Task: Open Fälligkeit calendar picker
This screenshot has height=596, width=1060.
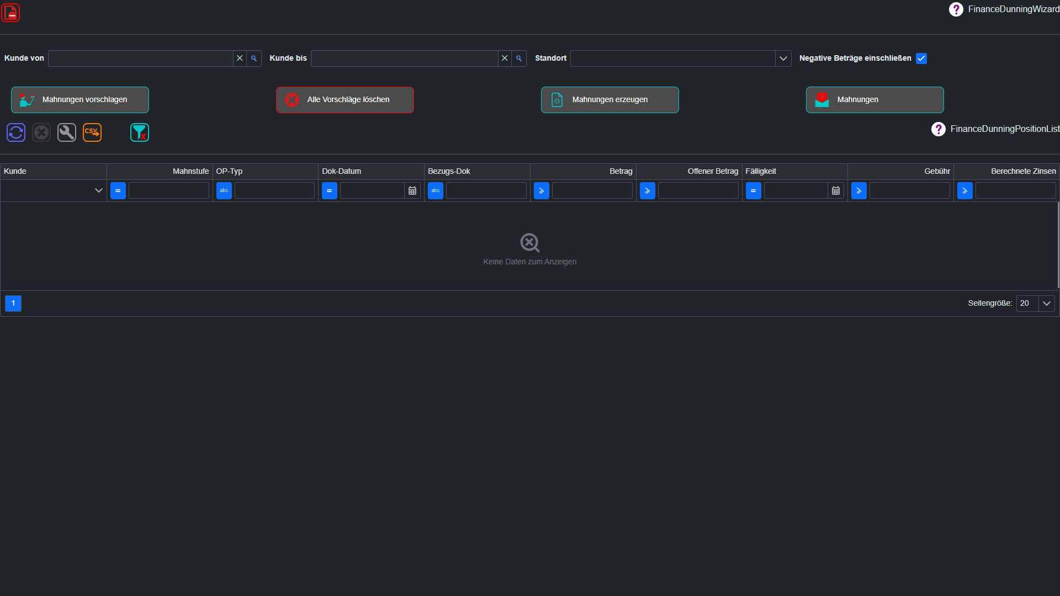Action: [x=836, y=190]
